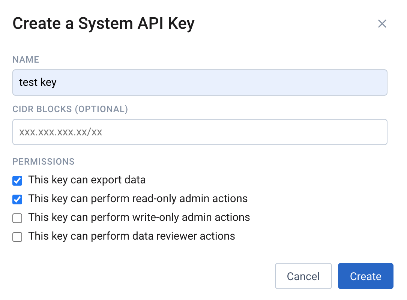Click the Create button
The height and width of the screenshot is (300, 407).
pyautogui.click(x=365, y=276)
